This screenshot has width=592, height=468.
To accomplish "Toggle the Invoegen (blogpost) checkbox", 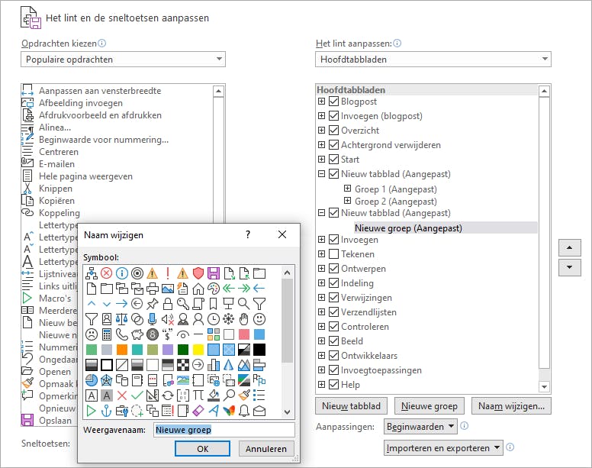I will click(333, 115).
